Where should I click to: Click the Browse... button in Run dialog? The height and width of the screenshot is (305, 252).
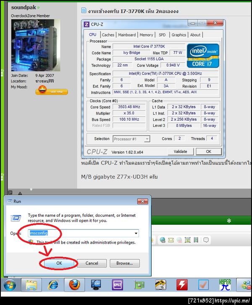pyautogui.click(x=125, y=263)
